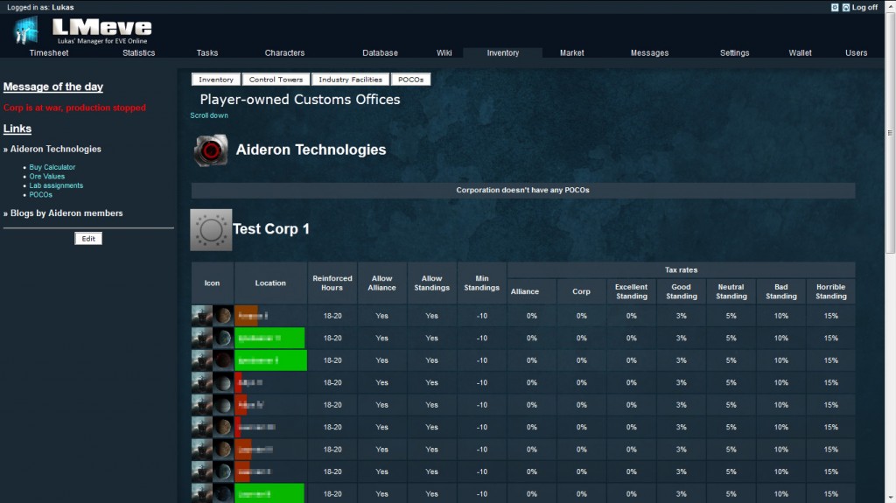896x503 pixels.
Task: Click the Player-owned Customs Offices heading
Action: [x=300, y=100]
